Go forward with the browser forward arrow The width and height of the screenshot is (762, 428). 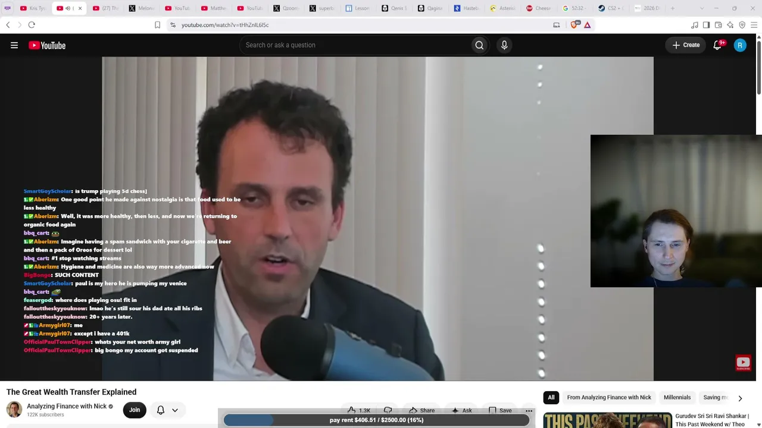(20, 25)
